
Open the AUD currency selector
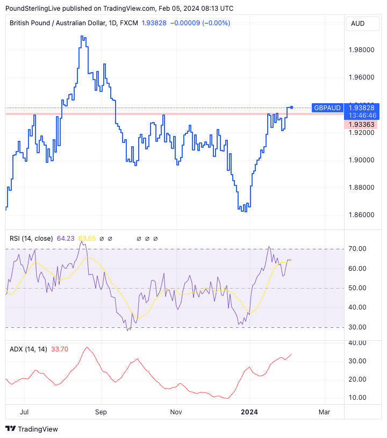pyautogui.click(x=357, y=23)
